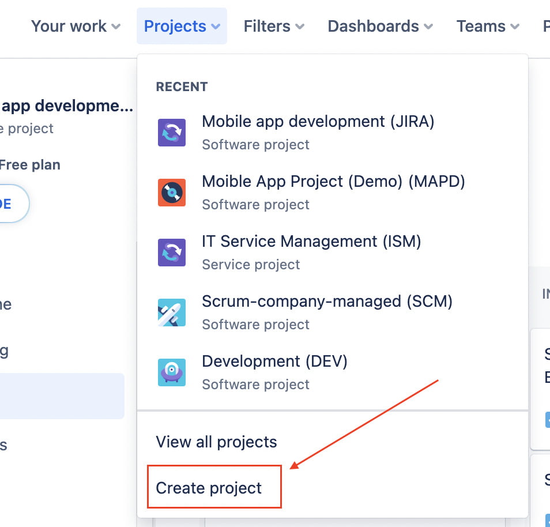This screenshot has height=527, width=550.
Task: Click the Projects menu label
Action: coord(175,27)
